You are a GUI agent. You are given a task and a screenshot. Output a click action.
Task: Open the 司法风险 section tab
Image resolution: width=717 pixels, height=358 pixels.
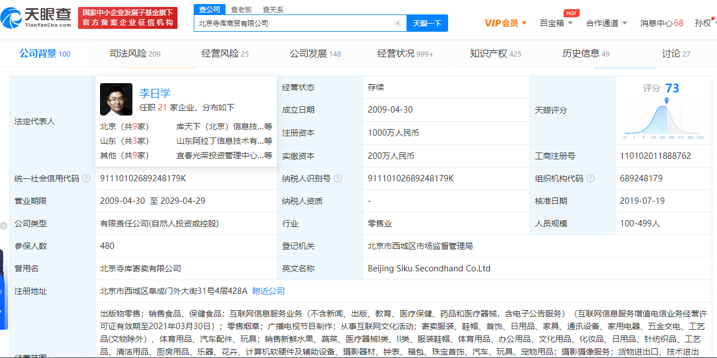coord(135,54)
